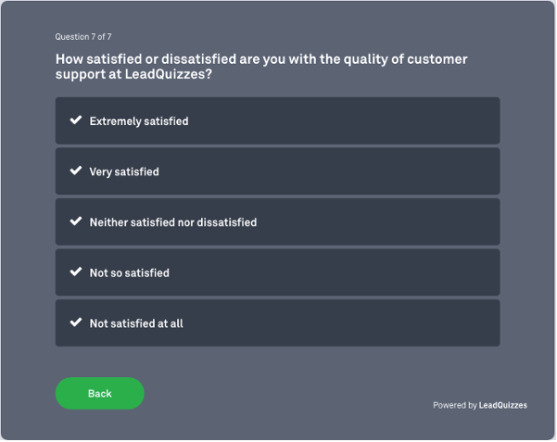Pick "Neither satisfied nor dissatisfied" answer text
Viewport: 557px width, 442px height.
173,222
